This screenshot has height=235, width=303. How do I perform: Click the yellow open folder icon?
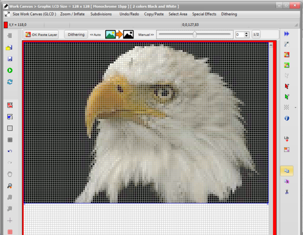(x=10, y=48)
